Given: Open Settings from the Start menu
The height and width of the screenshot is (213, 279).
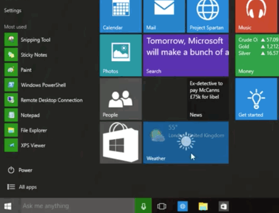Looking at the screenshot, I should [x=13, y=11].
